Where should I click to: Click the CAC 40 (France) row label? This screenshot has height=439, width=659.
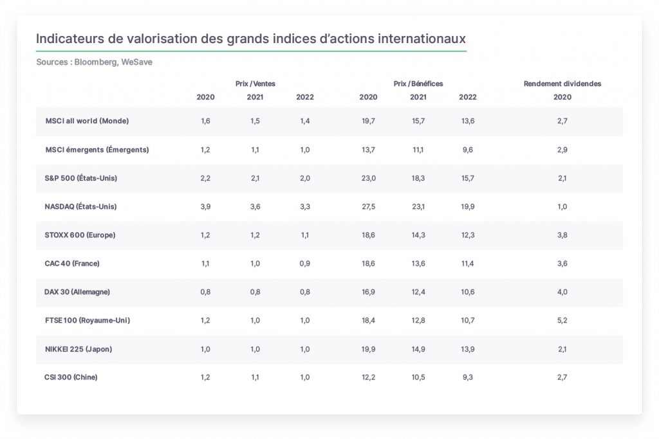72,264
